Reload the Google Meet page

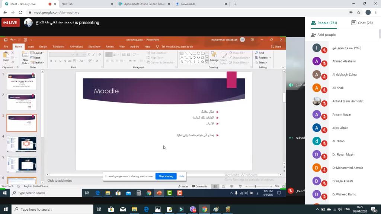[x=20, y=12]
